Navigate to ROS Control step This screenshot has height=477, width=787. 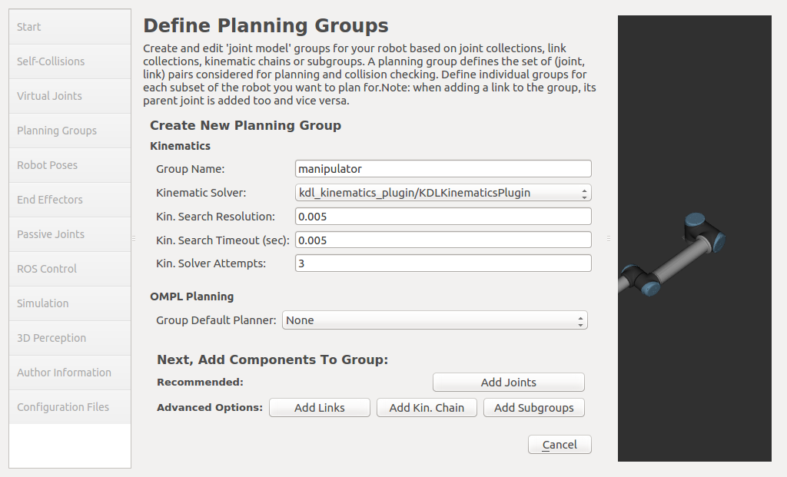click(x=70, y=269)
